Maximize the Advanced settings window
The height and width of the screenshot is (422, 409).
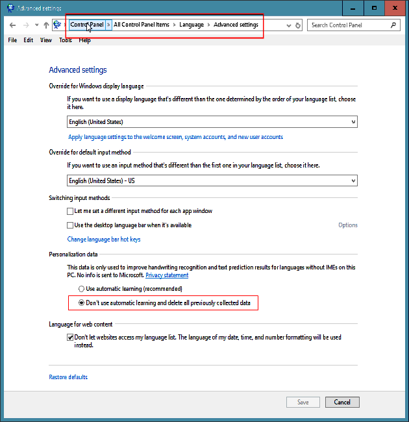375,8
